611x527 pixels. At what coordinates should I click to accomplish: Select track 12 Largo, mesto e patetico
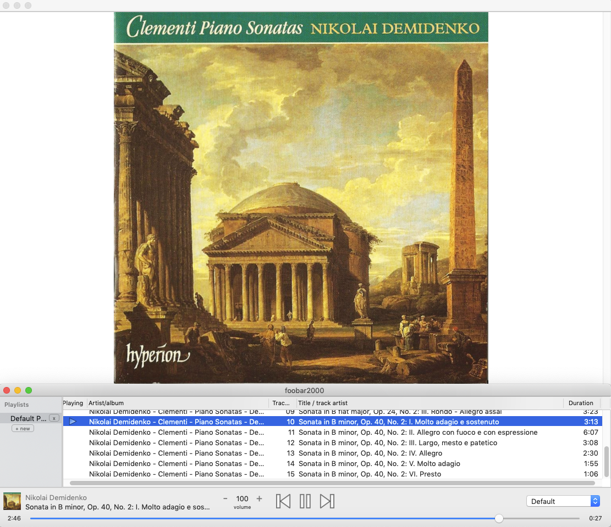[x=398, y=443]
